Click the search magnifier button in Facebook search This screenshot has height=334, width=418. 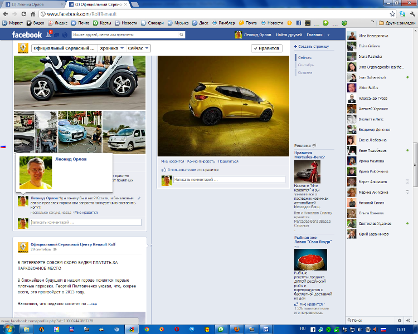tap(181, 35)
